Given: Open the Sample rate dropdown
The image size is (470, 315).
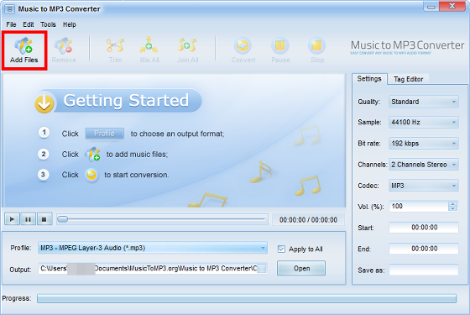Looking at the screenshot, I should (424, 123).
